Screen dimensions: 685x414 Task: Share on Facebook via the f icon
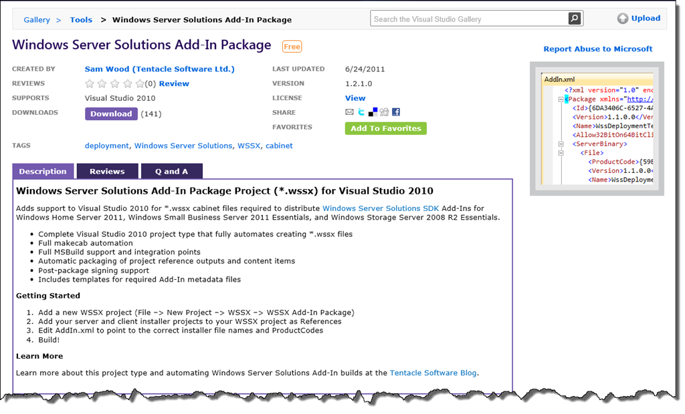[396, 112]
